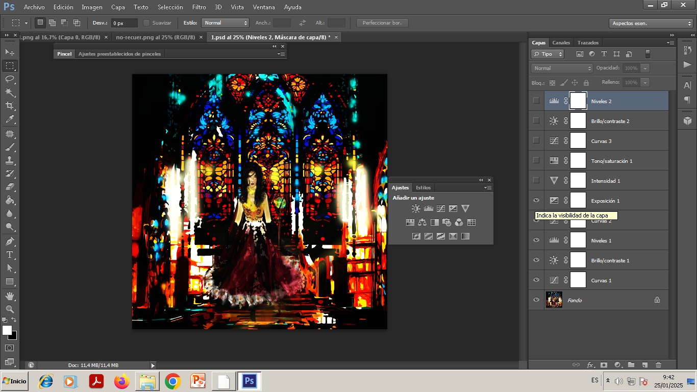Click the delete layer trash icon
The height and width of the screenshot is (392, 697).
point(658,364)
